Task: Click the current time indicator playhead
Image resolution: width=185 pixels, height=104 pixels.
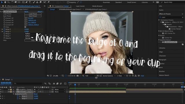Action: point(75,85)
